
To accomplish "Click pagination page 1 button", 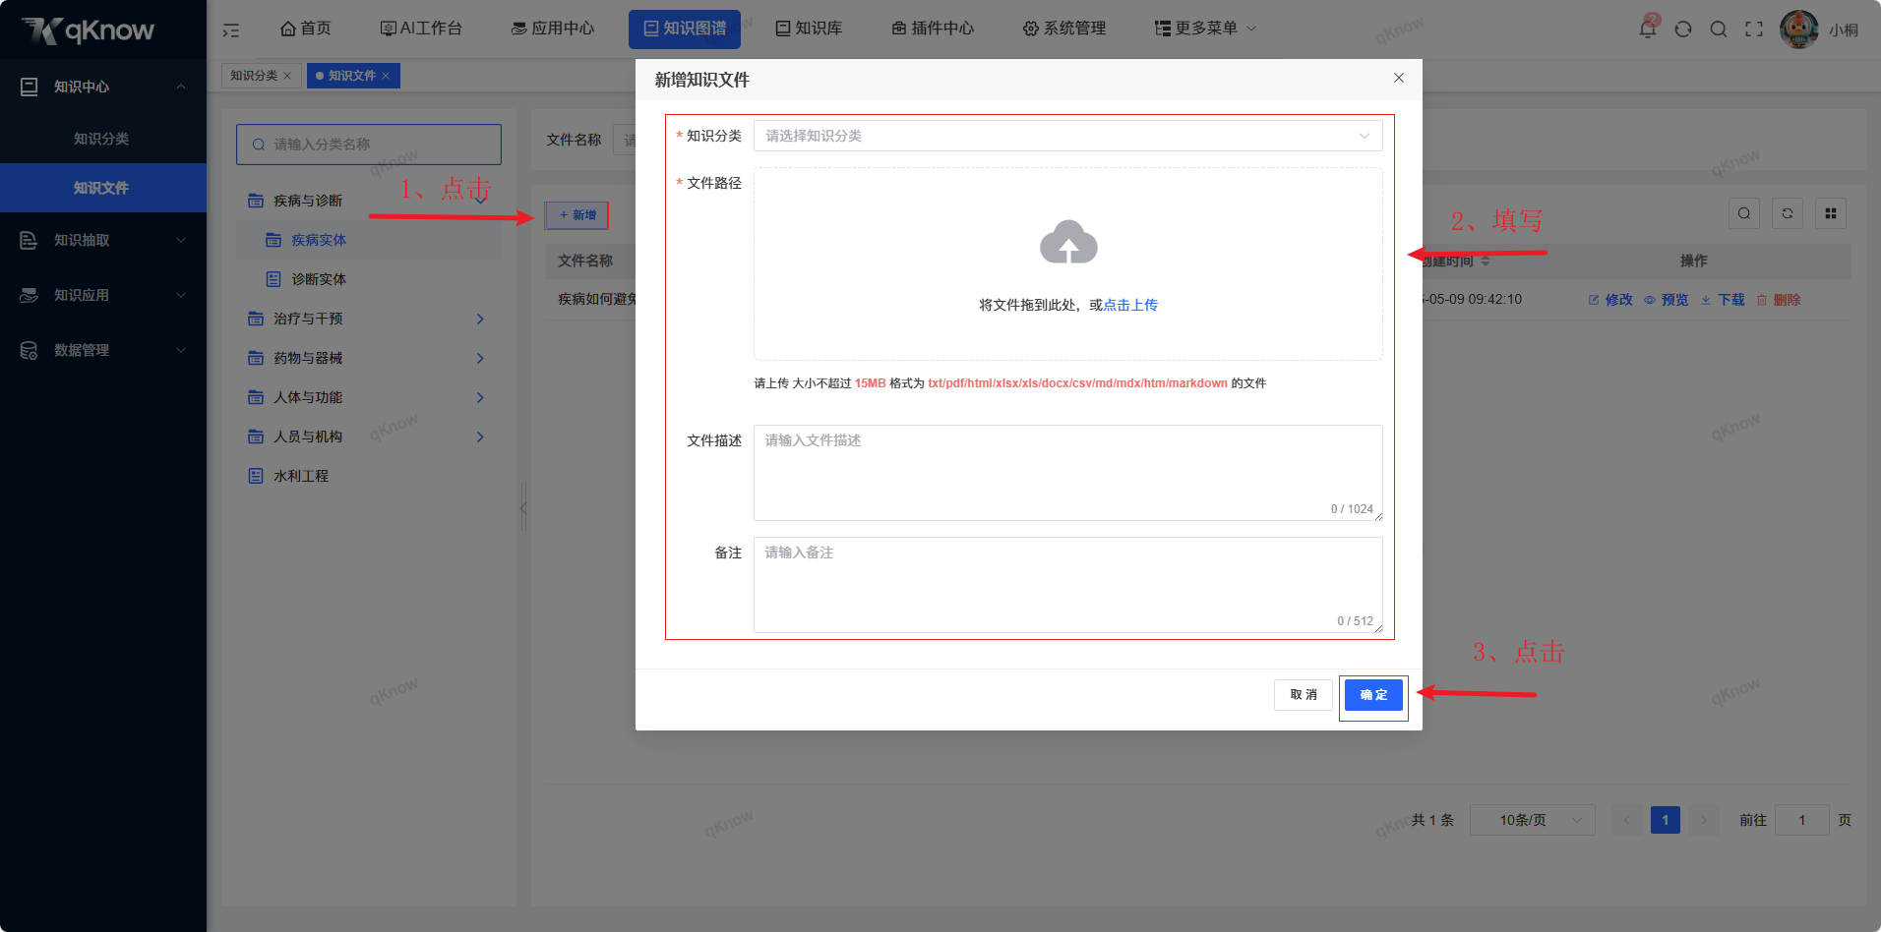I will coord(1666,820).
